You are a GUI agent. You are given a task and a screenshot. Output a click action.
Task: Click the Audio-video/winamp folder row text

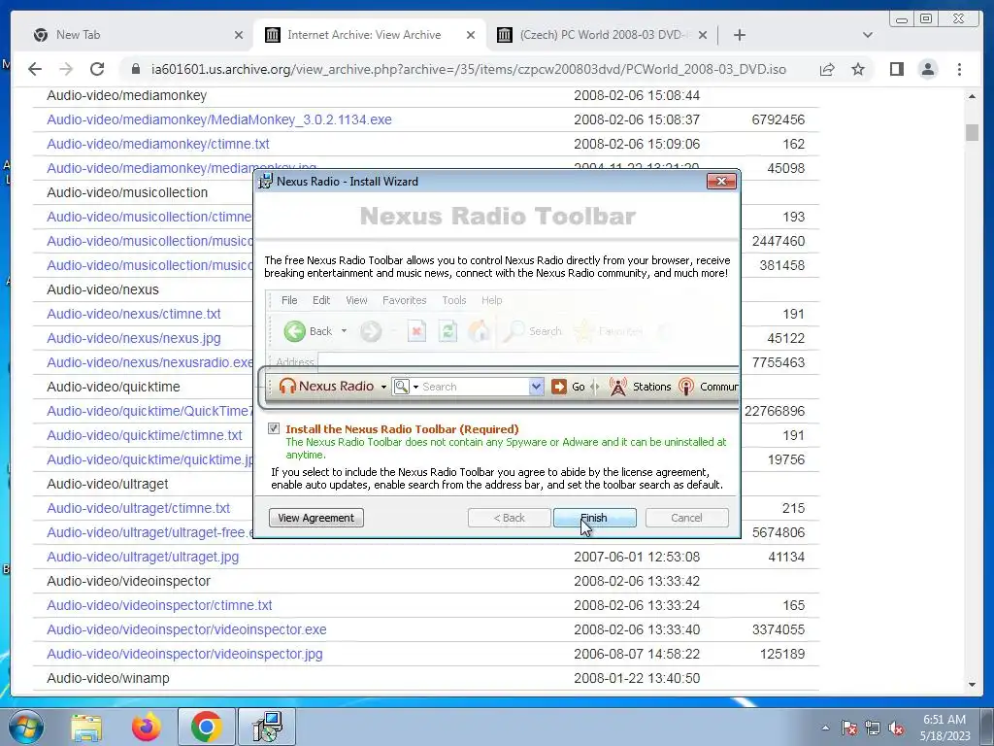109,678
